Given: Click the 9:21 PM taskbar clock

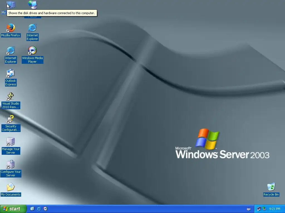Looking at the screenshot, I should 275,209.
